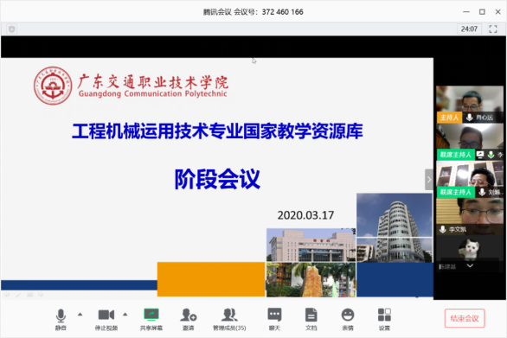Image resolution: width=507 pixels, height=338 pixels.
Task: Close the 腾讯会议 window
Action: click(x=498, y=12)
